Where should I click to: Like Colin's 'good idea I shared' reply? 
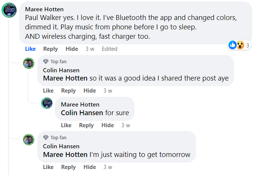(48, 91)
